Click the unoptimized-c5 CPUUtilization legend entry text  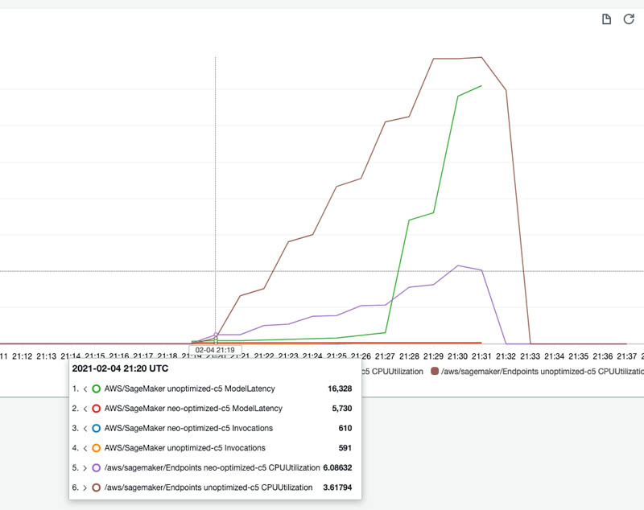[x=543, y=372]
